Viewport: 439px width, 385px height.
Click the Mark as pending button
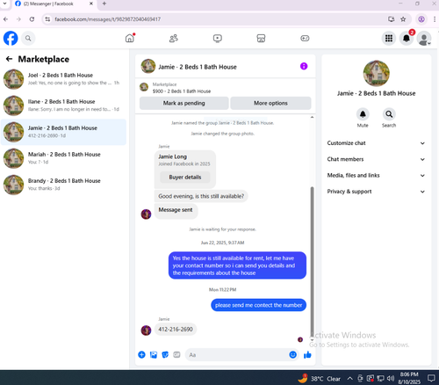tap(184, 103)
